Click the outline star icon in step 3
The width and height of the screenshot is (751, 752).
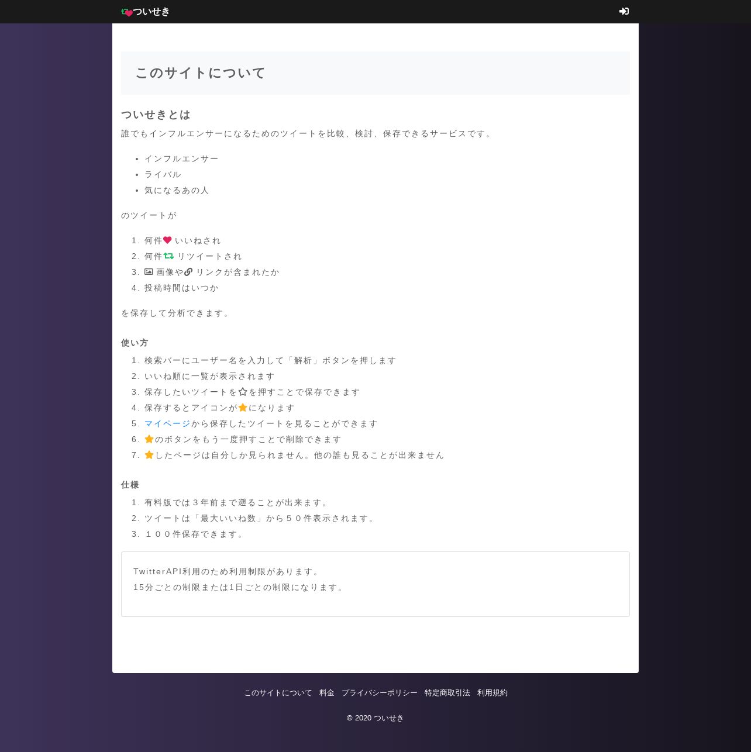pyautogui.click(x=243, y=392)
